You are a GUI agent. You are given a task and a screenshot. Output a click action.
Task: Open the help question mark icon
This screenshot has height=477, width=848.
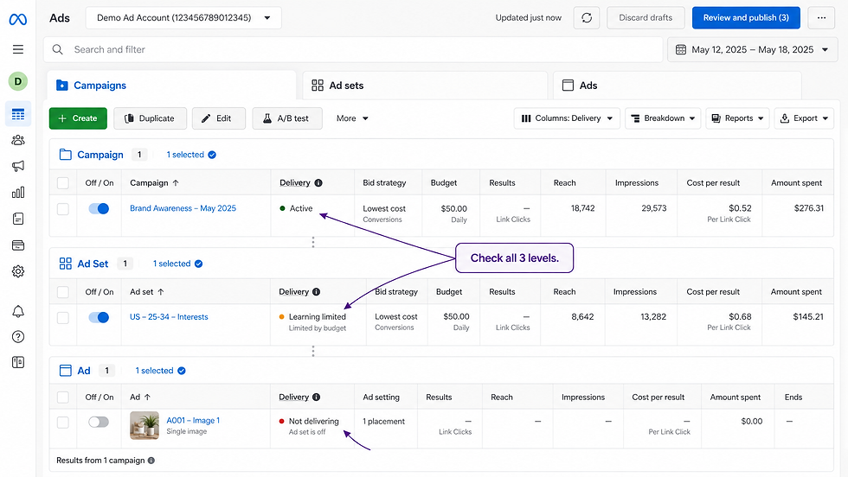click(x=18, y=337)
